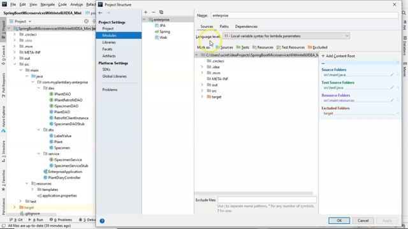Open the Problems tool window at bottom
The height and width of the screenshot is (229, 408).
tap(61, 219)
